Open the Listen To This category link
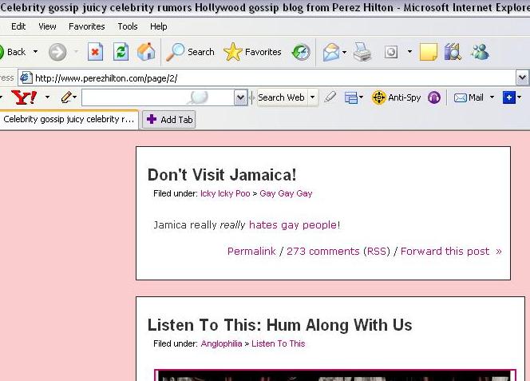The height and width of the screenshot is (381, 530). [279, 343]
